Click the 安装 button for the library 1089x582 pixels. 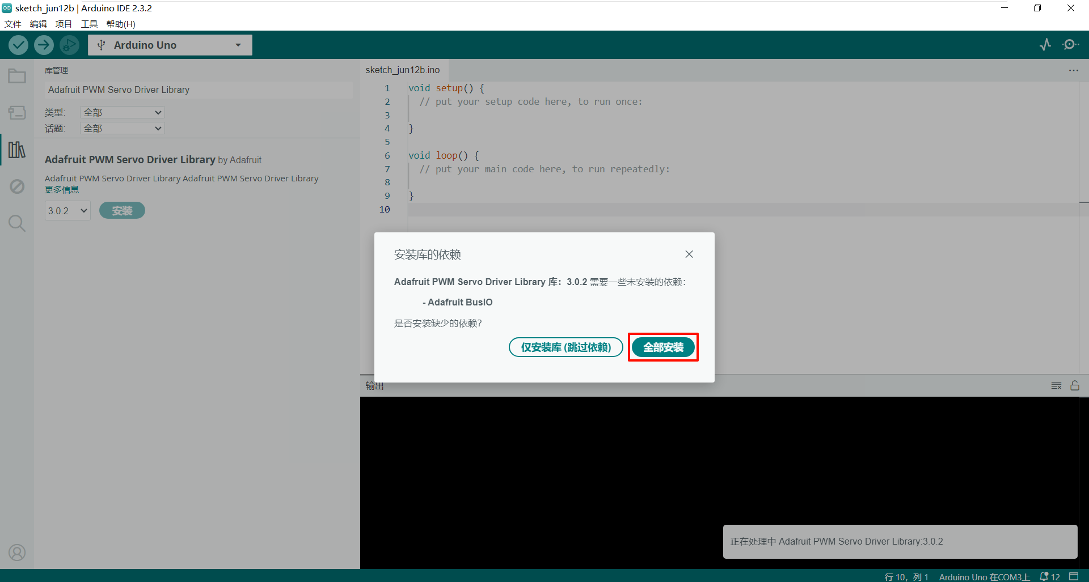point(122,211)
